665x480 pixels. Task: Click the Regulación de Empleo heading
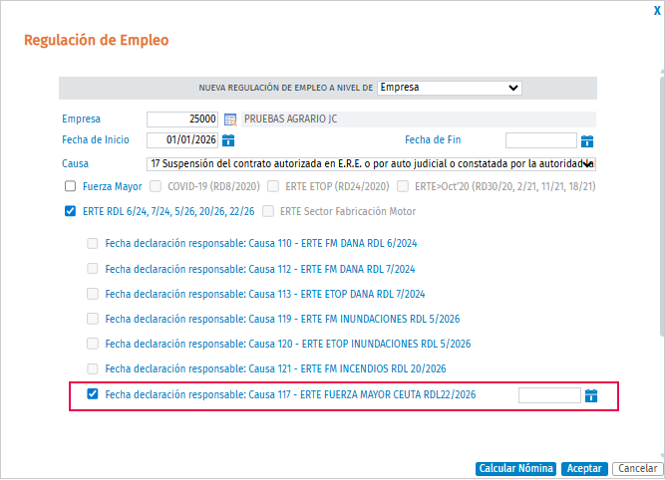point(97,40)
